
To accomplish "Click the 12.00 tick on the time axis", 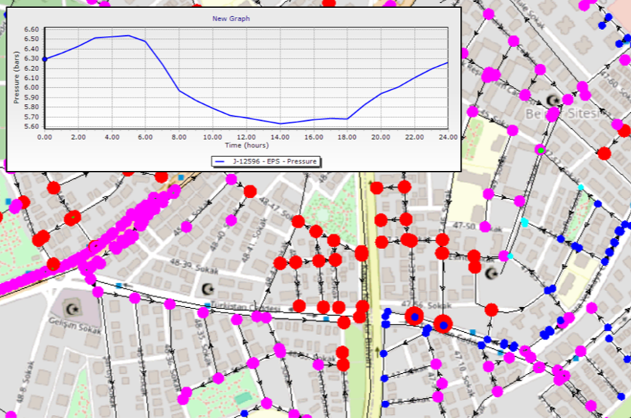I will [x=247, y=137].
